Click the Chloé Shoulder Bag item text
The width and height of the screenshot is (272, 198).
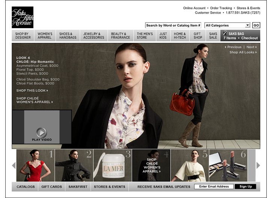[38, 79]
